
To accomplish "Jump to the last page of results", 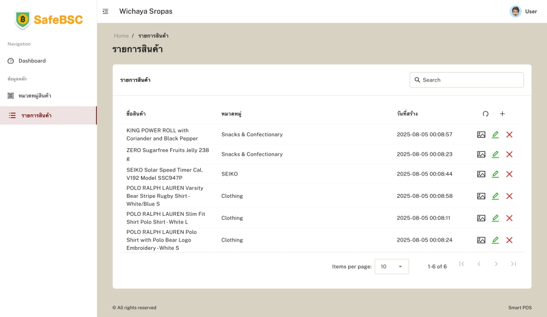I will click(x=514, y=264).
